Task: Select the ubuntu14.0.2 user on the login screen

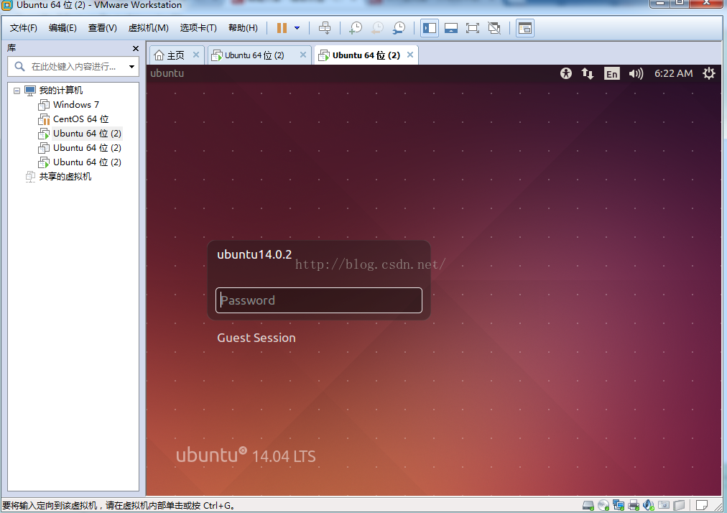Action: pos(254,254)
